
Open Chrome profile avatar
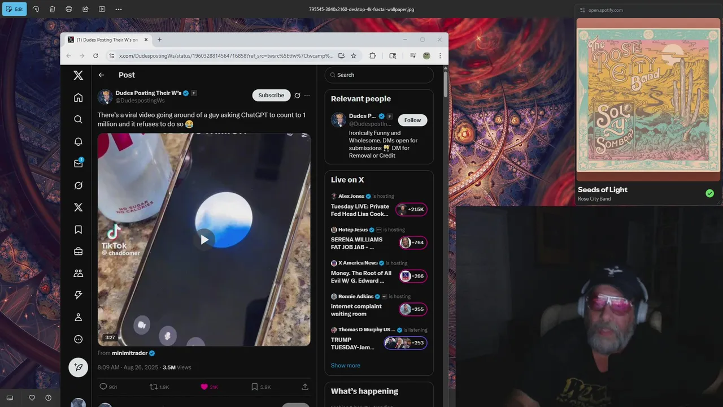(x=426, y=56)
